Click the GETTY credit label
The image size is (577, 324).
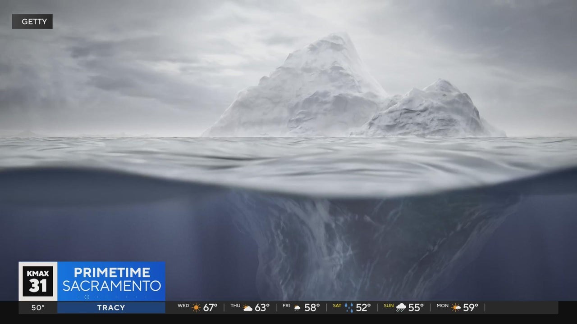coord(32,22)
